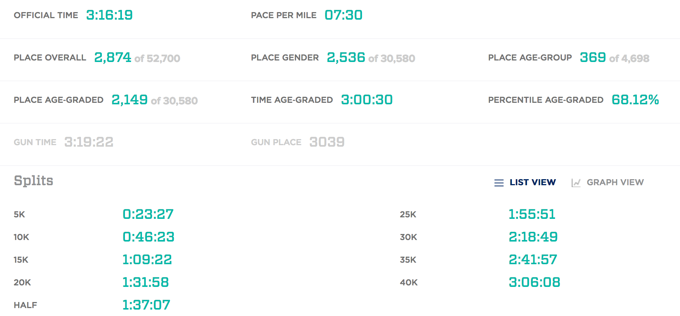Image resolution: width=680 pixels, height=316 pixels.
Task: Click the gun time 3:19:22
Action: click(89, 142)
